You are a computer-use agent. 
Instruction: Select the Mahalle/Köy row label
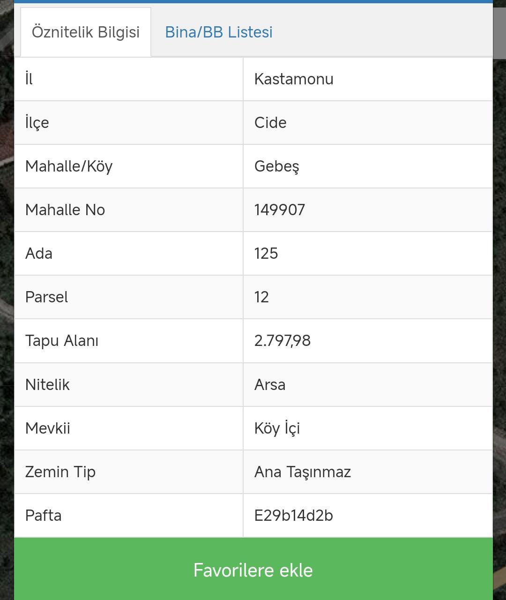point(69,166)
